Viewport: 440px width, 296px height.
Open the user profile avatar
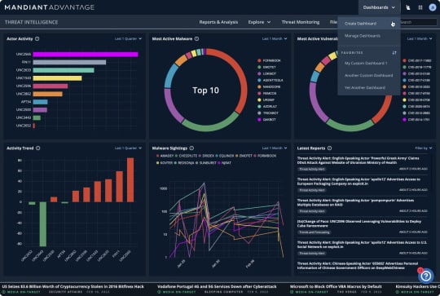coord(433,7)
